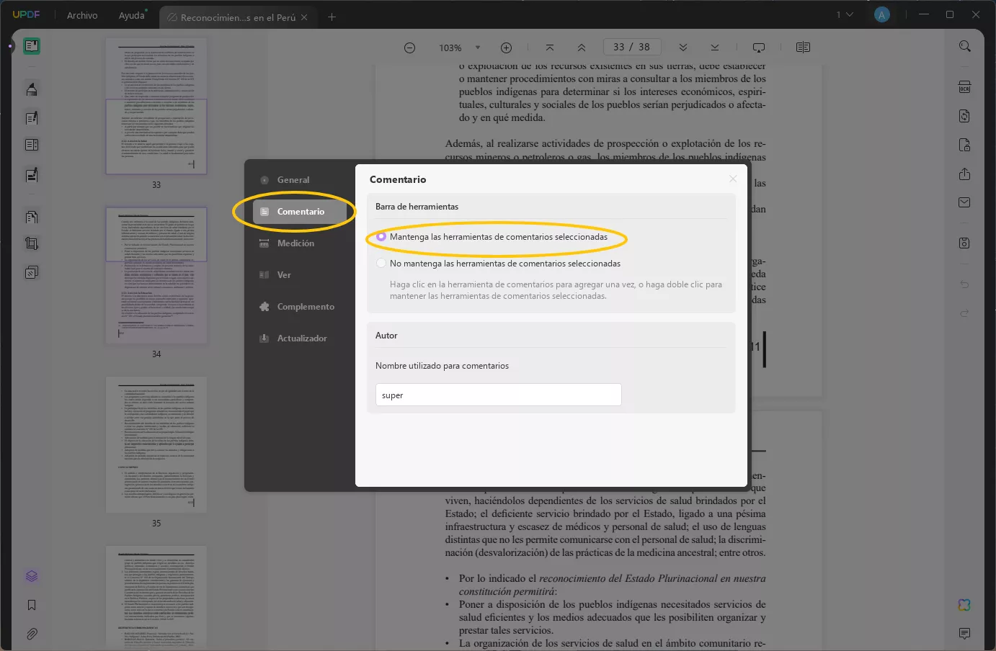Screen dimensions: 996x651
Task: Open the Attachments paperclip icon
Action: [32, 634]
